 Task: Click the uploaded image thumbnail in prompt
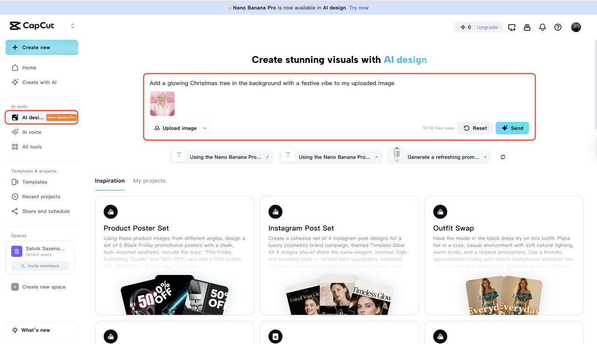[x=162, y=103]
